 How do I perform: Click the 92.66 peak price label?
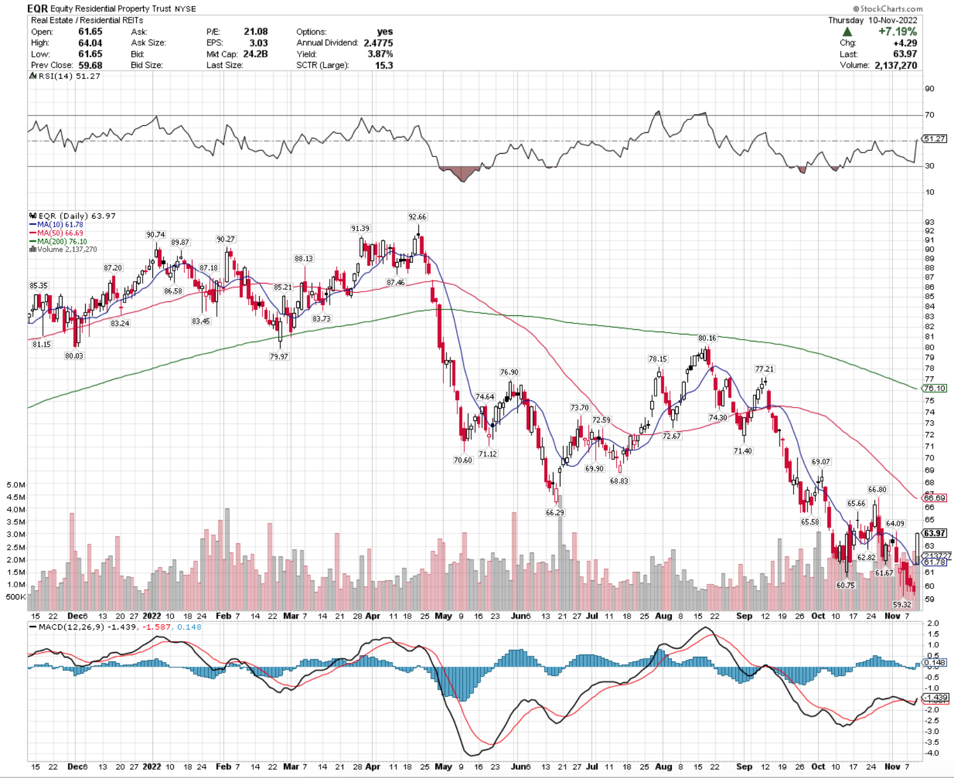[417, 217]
